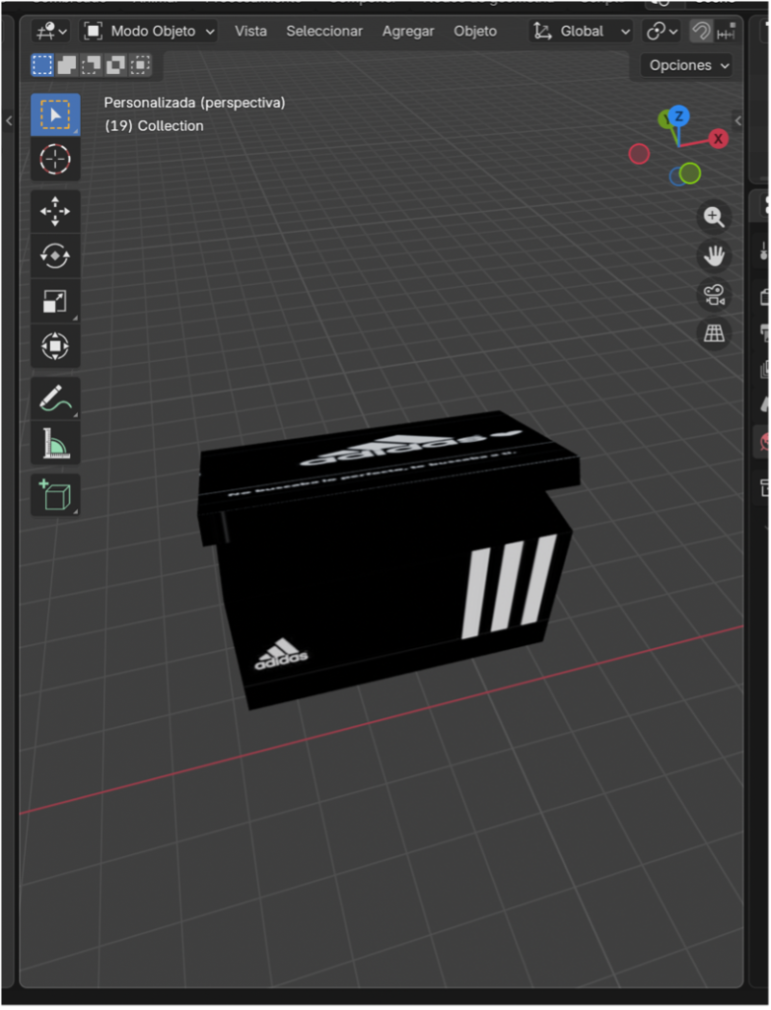Screen dimensions: 771x1010
Task: Click the 'Personalizada (perspectiva)' view label
Action: click(x=194, y=103)
